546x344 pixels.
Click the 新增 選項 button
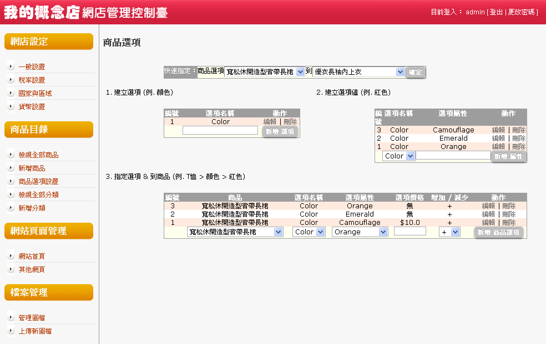click(x=280, y=132)
